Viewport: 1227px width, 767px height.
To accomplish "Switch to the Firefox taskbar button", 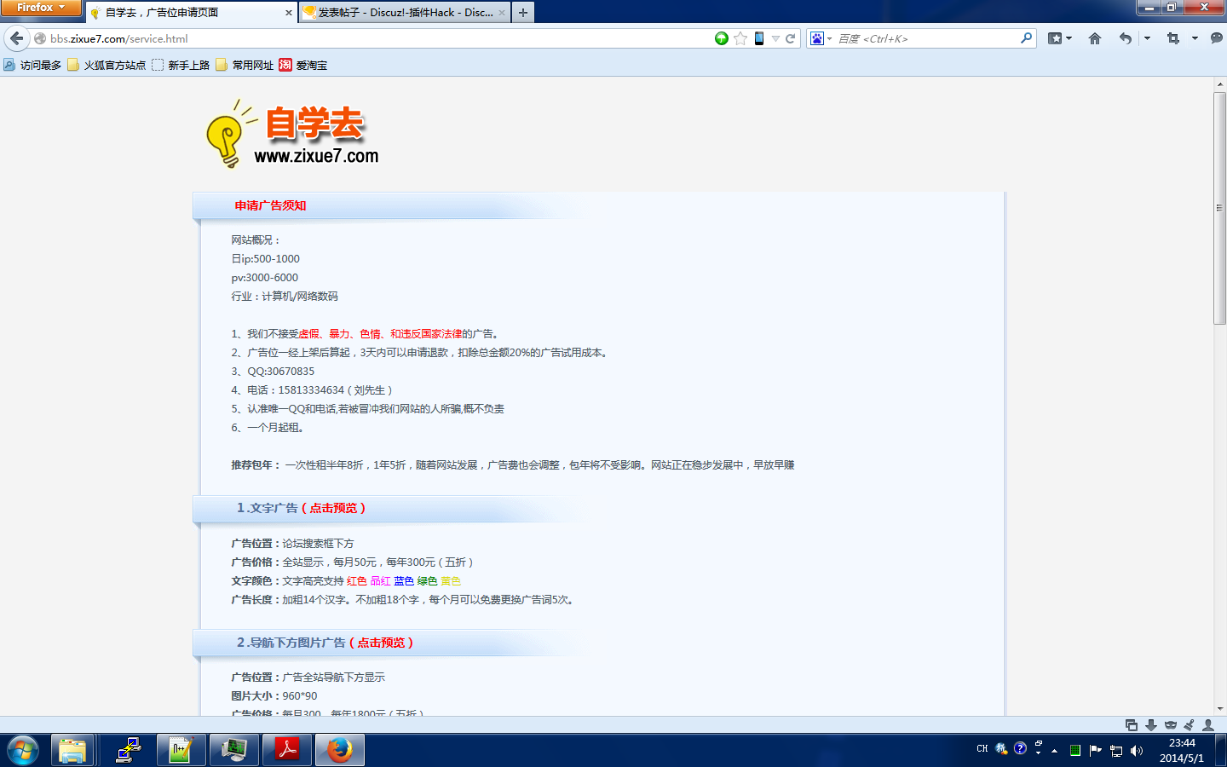I will point(340,751).
